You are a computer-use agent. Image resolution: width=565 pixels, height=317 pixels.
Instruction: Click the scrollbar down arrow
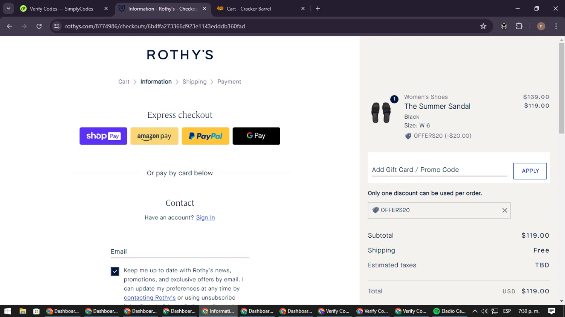pos(562,302)
